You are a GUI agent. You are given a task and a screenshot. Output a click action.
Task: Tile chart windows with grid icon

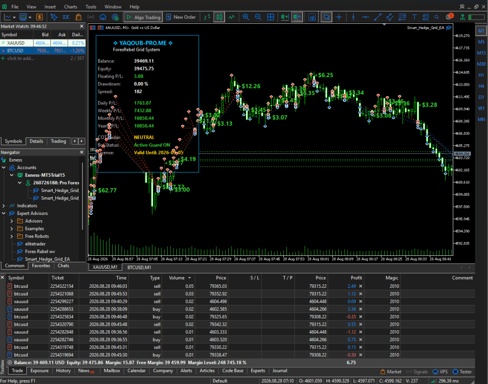pyautogui.click(x=271, y=17)
